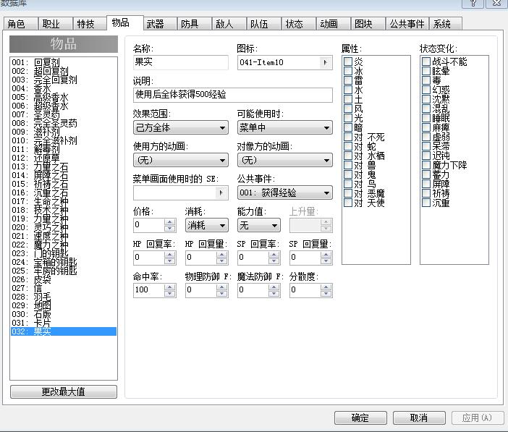The width and height of the screenshot is (508, 432).
Task: Toggle the 睡眠 state checkbox
Action: click(426, 118)
